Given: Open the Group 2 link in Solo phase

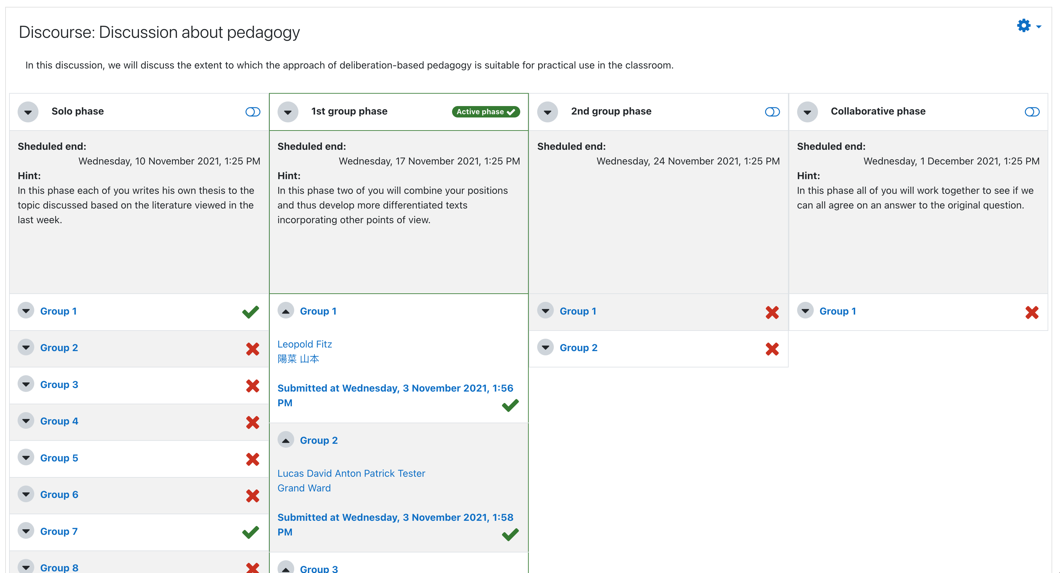Looking at the screenshot, I should click(59, 348).
